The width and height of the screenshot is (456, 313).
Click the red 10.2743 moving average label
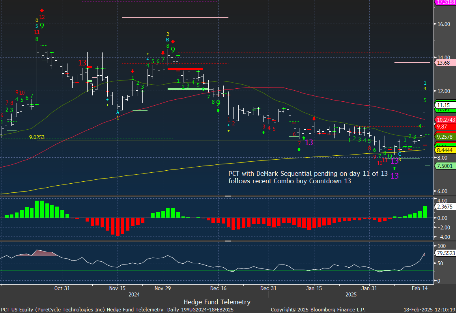tap(445, 120)
